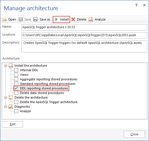Click the Analyze magnifier icon in toolbar
Viewport: 149px width, 141px height.
pyautogui.click(x=91, y=19)
